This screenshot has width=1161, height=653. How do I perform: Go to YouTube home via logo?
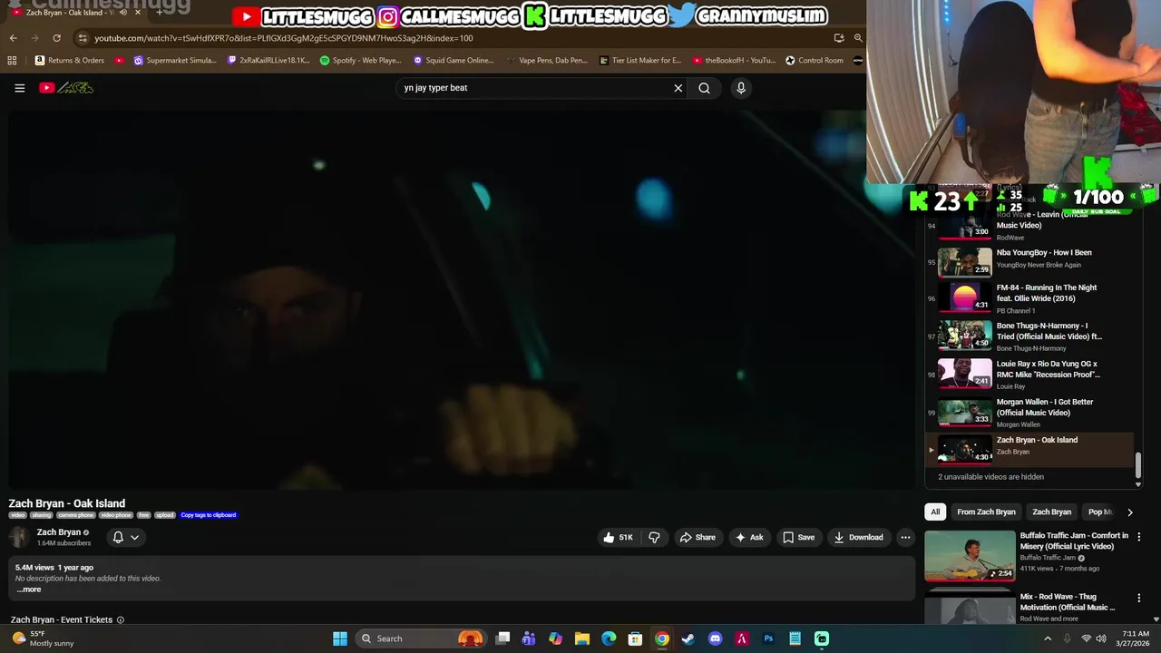coord(66,88)
